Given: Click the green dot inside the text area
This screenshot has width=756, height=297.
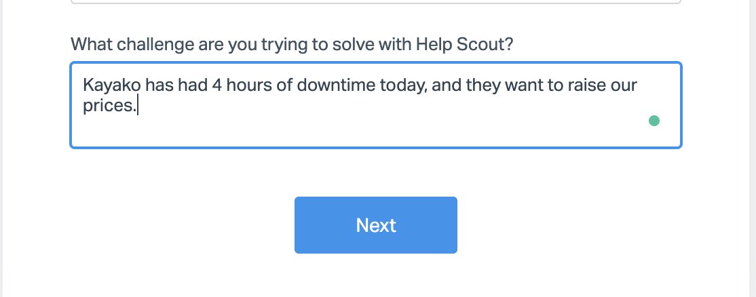Looking at the screenshot, I should (x=654, y=121).
